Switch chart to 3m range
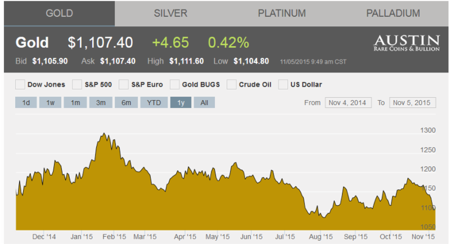This screenshot has height=244, width=450. [x=100, y=103]
